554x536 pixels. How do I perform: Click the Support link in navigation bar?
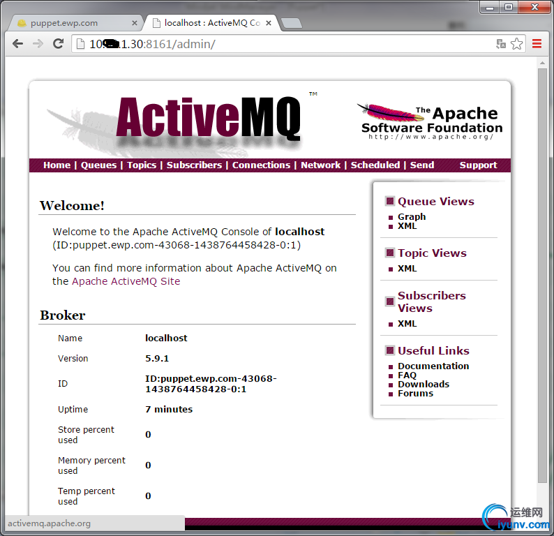[478, 165]
